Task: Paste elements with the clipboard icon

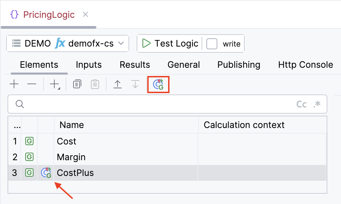Action: coord(96,84)
